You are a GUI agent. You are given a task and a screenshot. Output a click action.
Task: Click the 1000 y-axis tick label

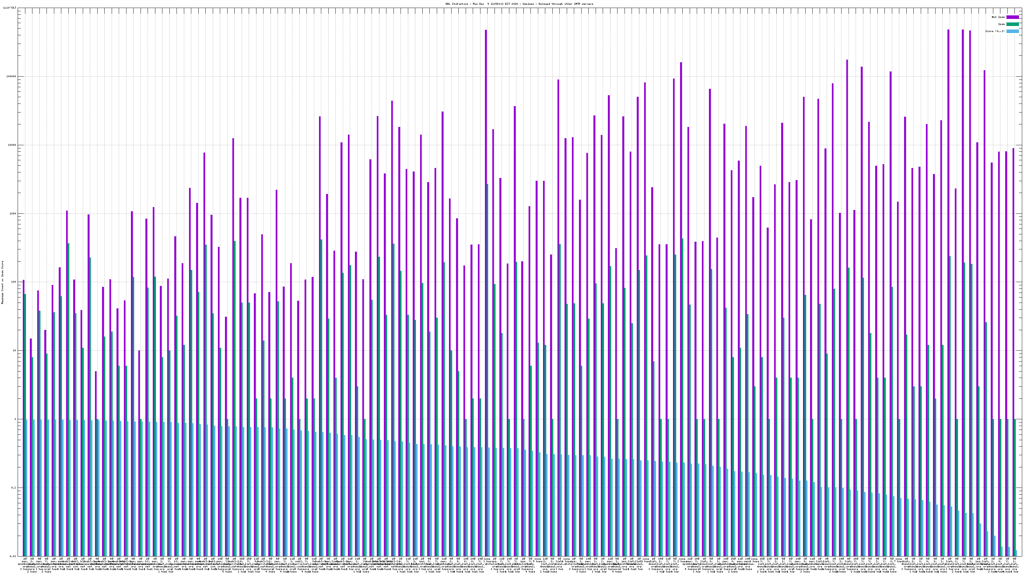coord(13,213)
